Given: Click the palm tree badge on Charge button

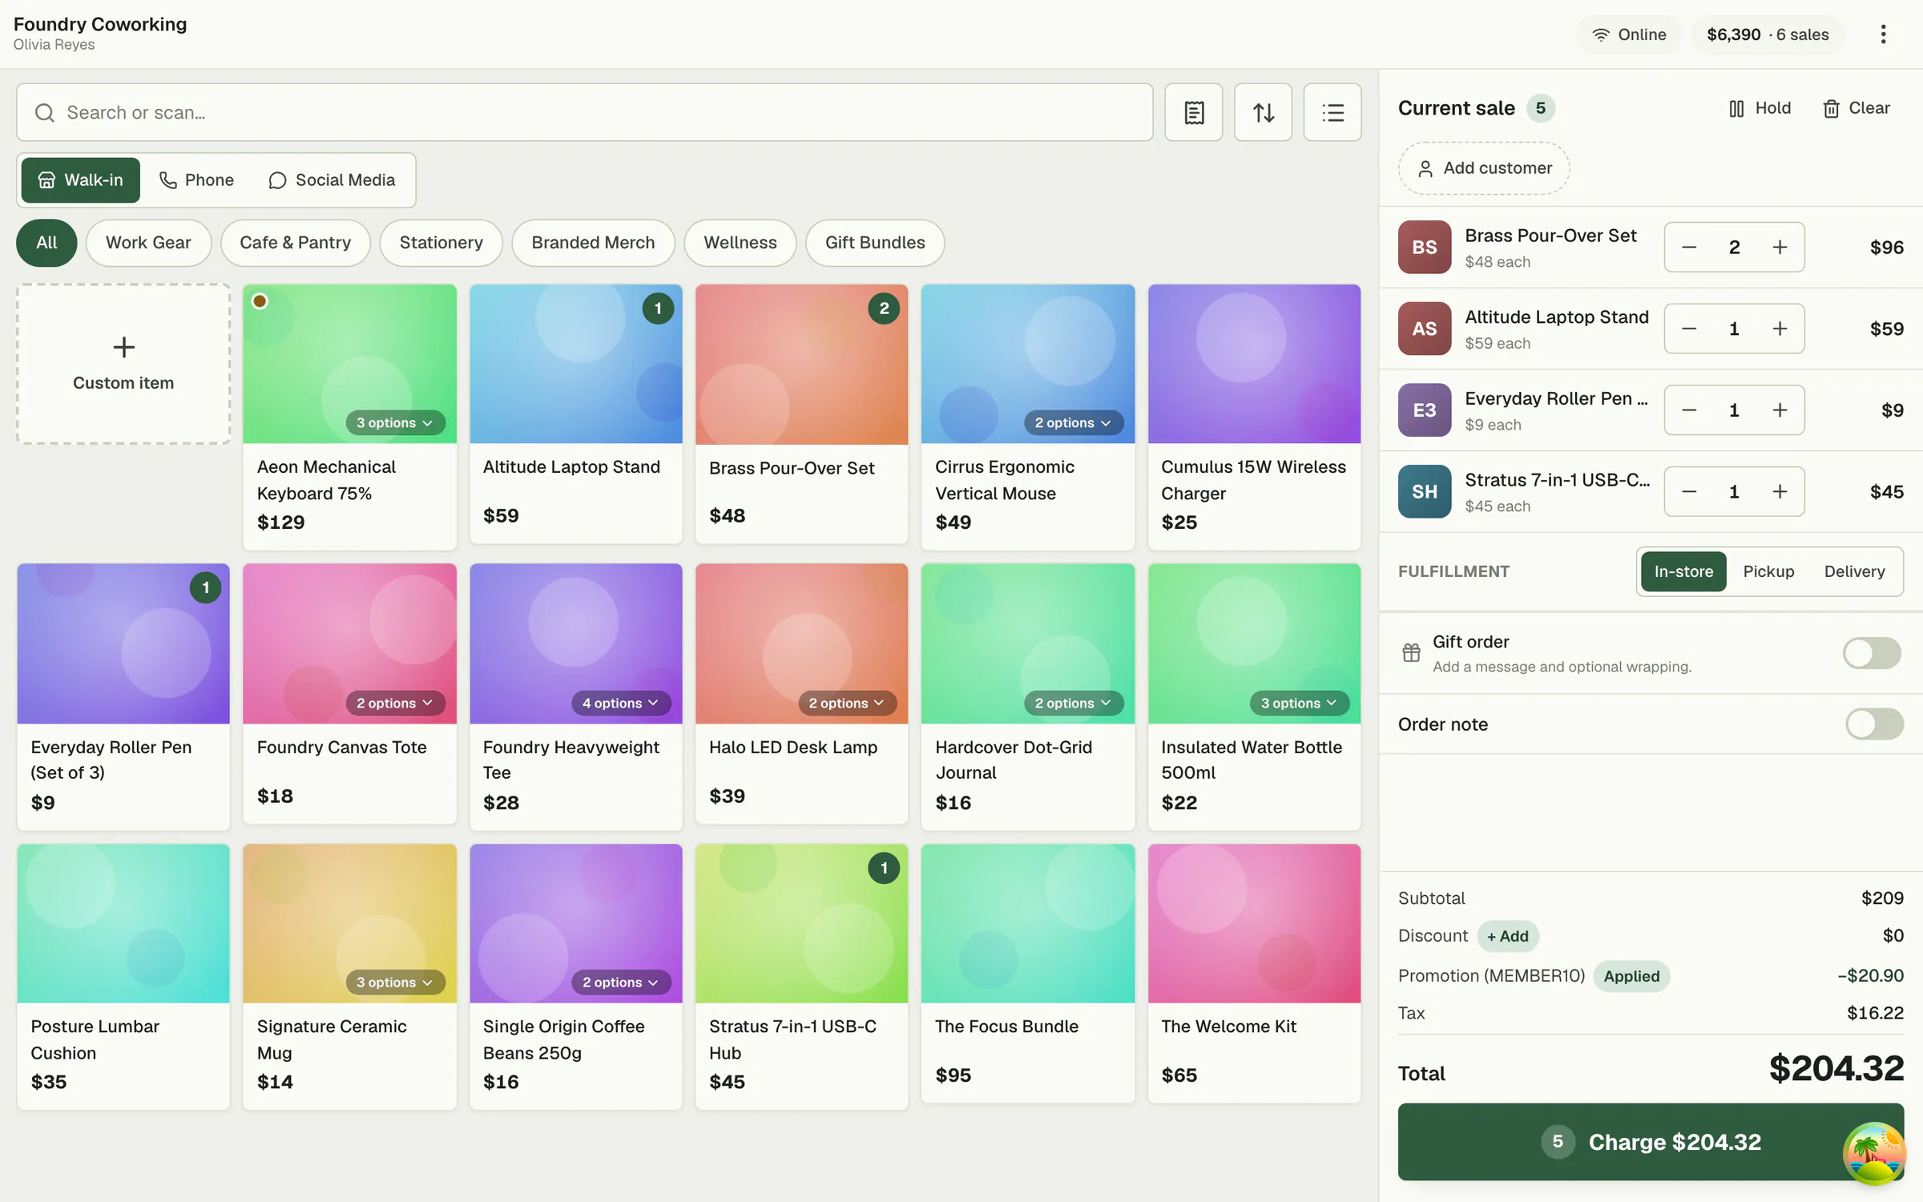Looking at the screenshot, I should 1873,1152.
